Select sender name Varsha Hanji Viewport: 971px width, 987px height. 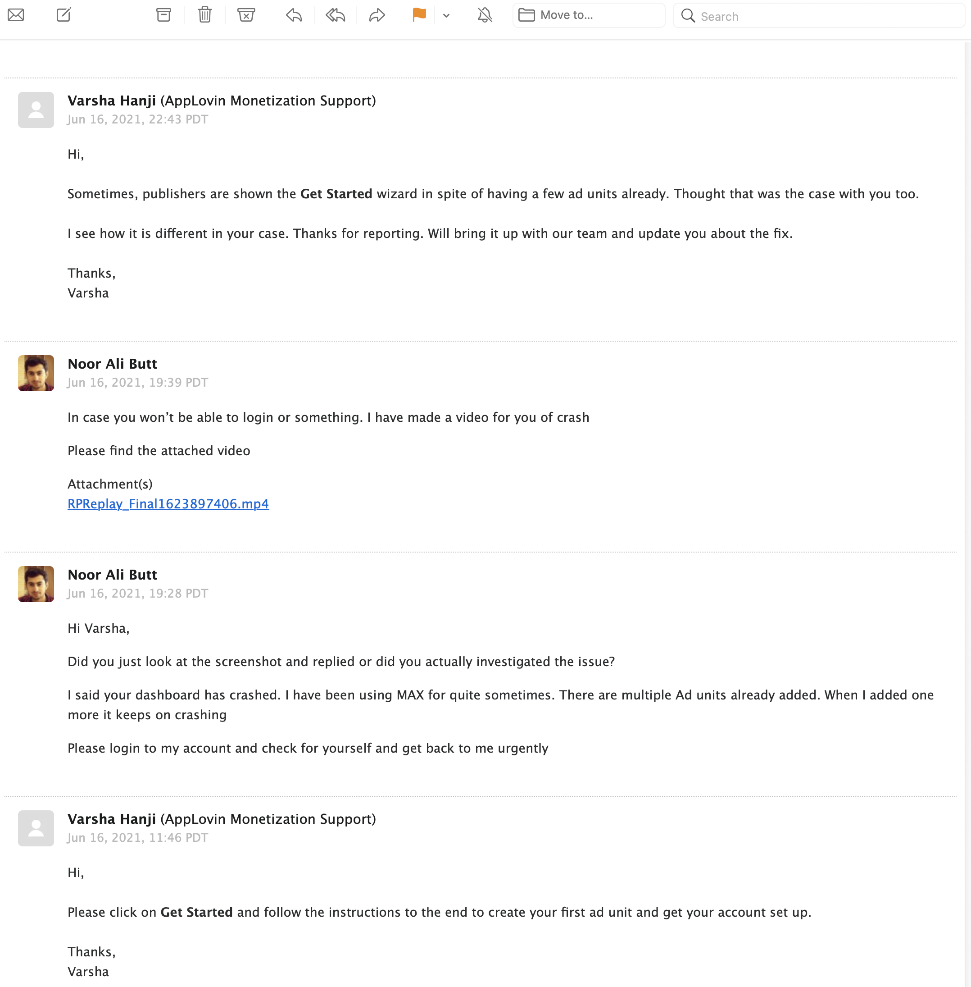[x=112, y=101]
